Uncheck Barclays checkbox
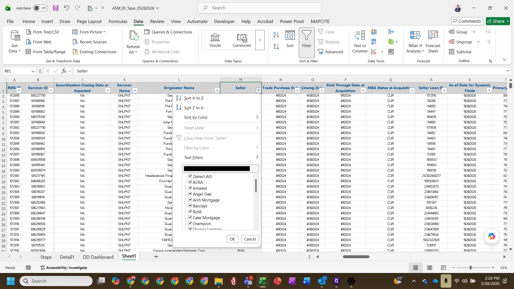The height and width of the screenshot is (289, 514). click(190, 206)
